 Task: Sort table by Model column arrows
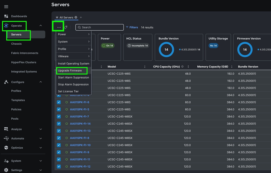tap(145, 67)
